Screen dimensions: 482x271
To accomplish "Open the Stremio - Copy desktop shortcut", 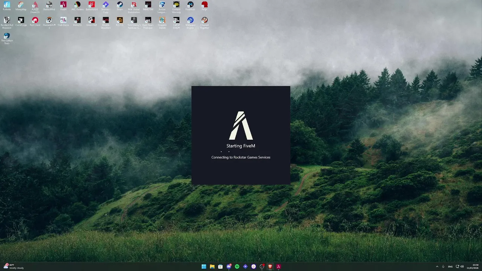I will (105, 7).
